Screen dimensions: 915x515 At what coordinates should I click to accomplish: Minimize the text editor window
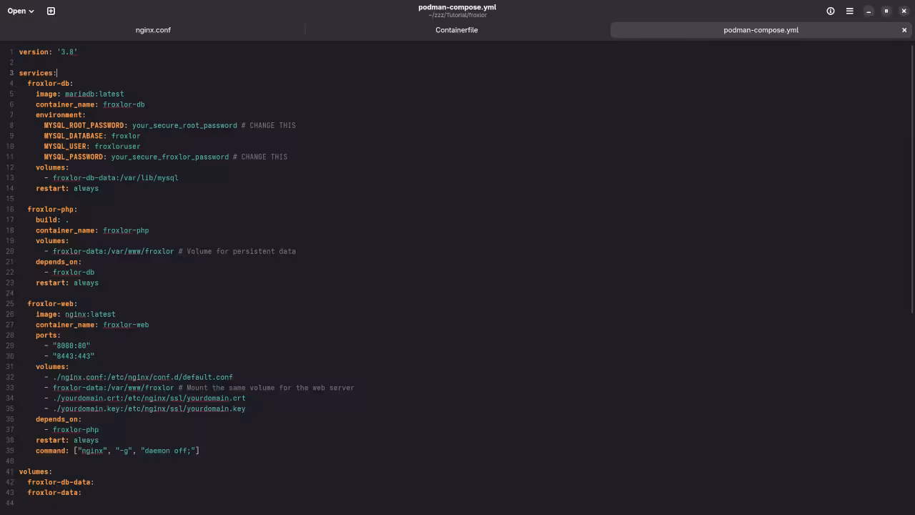pyautogui.click(x=869, y=11)
